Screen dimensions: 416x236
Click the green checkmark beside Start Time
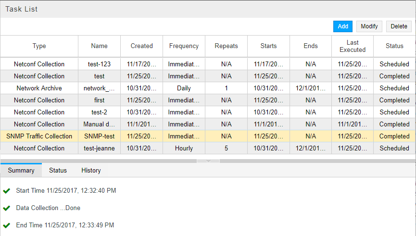[x=7, y=191]
